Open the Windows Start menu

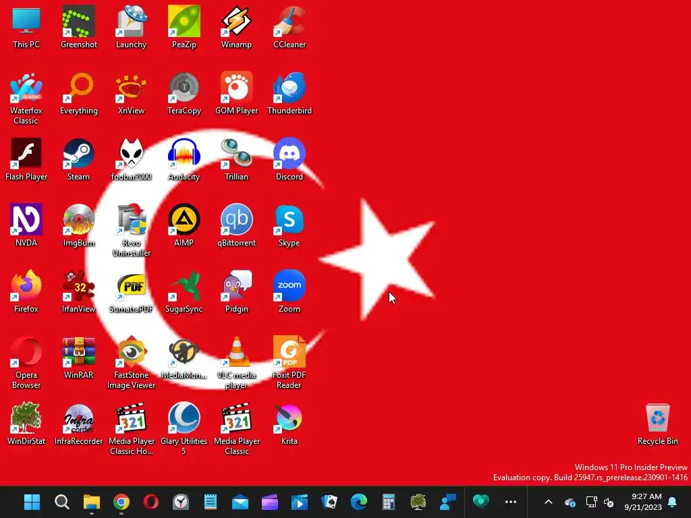point(32,502)
